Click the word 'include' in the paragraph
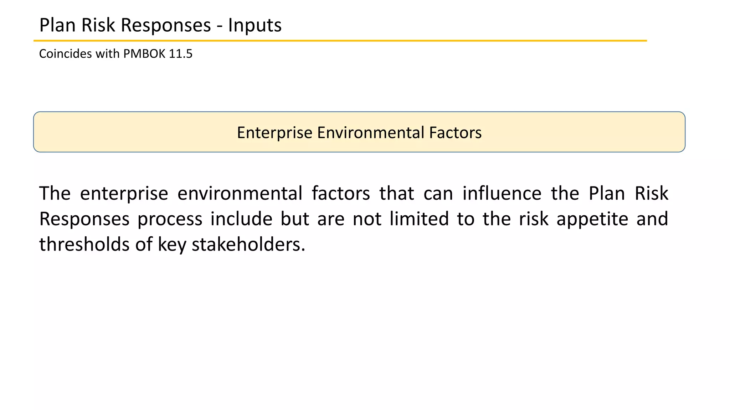 coord(241,219)
